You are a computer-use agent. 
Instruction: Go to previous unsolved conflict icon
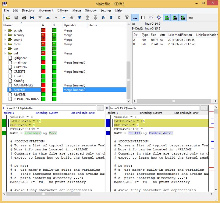tap(87, 18)
